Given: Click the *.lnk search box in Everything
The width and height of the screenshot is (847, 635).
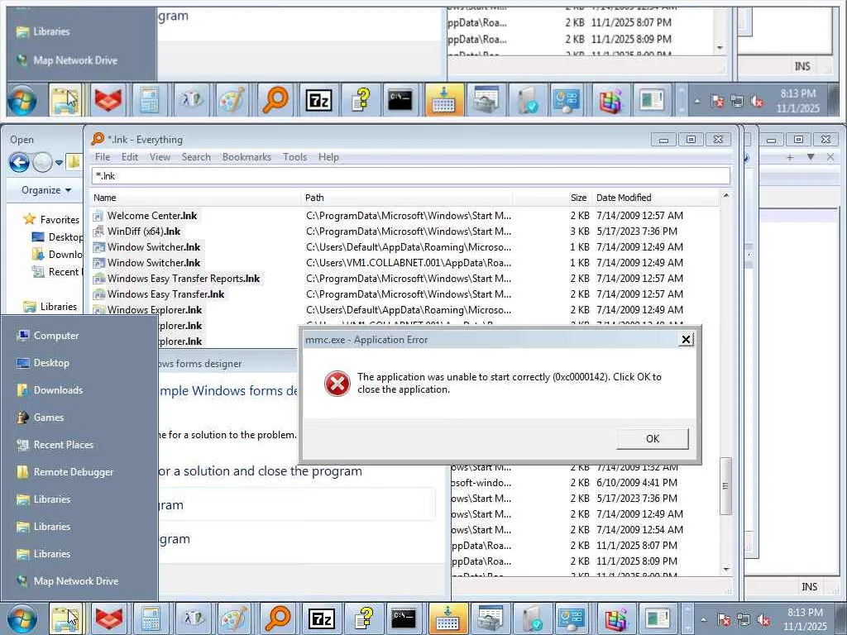Looking at the screenshot, I should click(410, 176).
